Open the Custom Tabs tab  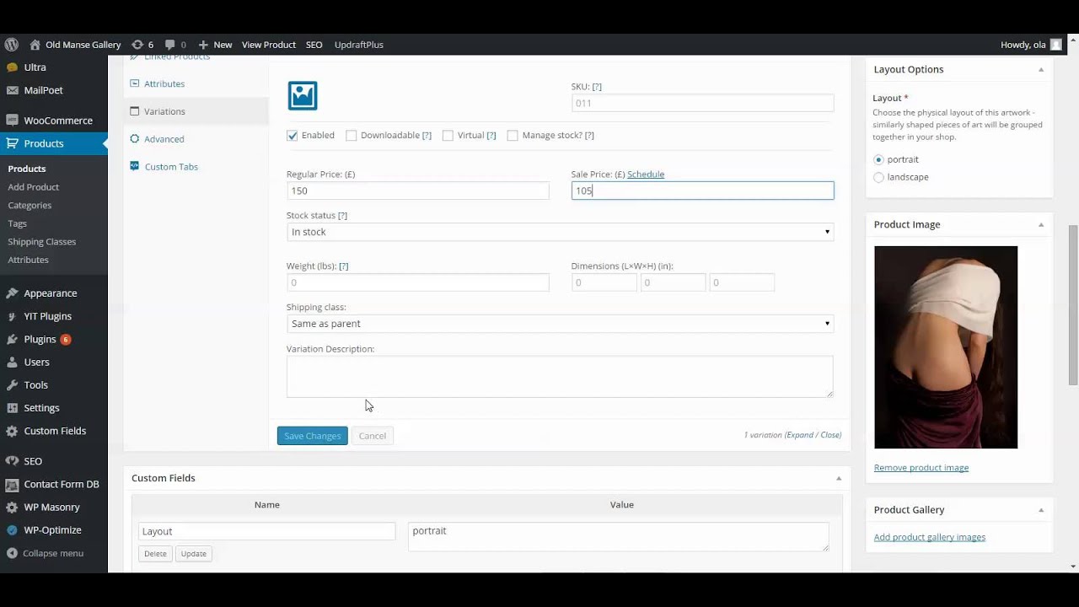(171, 167)
